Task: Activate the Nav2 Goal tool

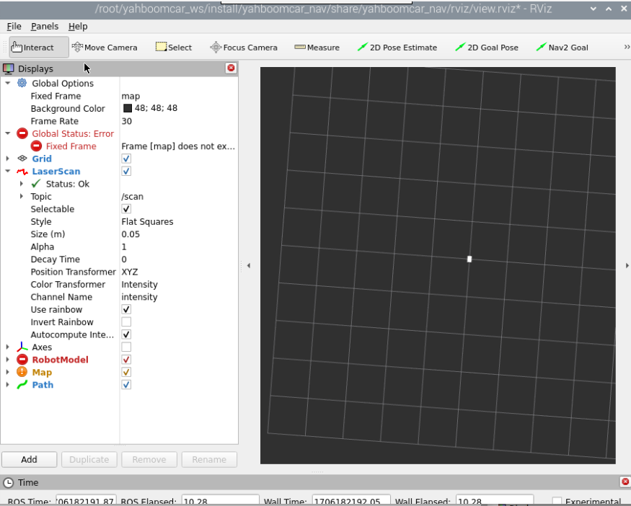Action: coord(562,48)
